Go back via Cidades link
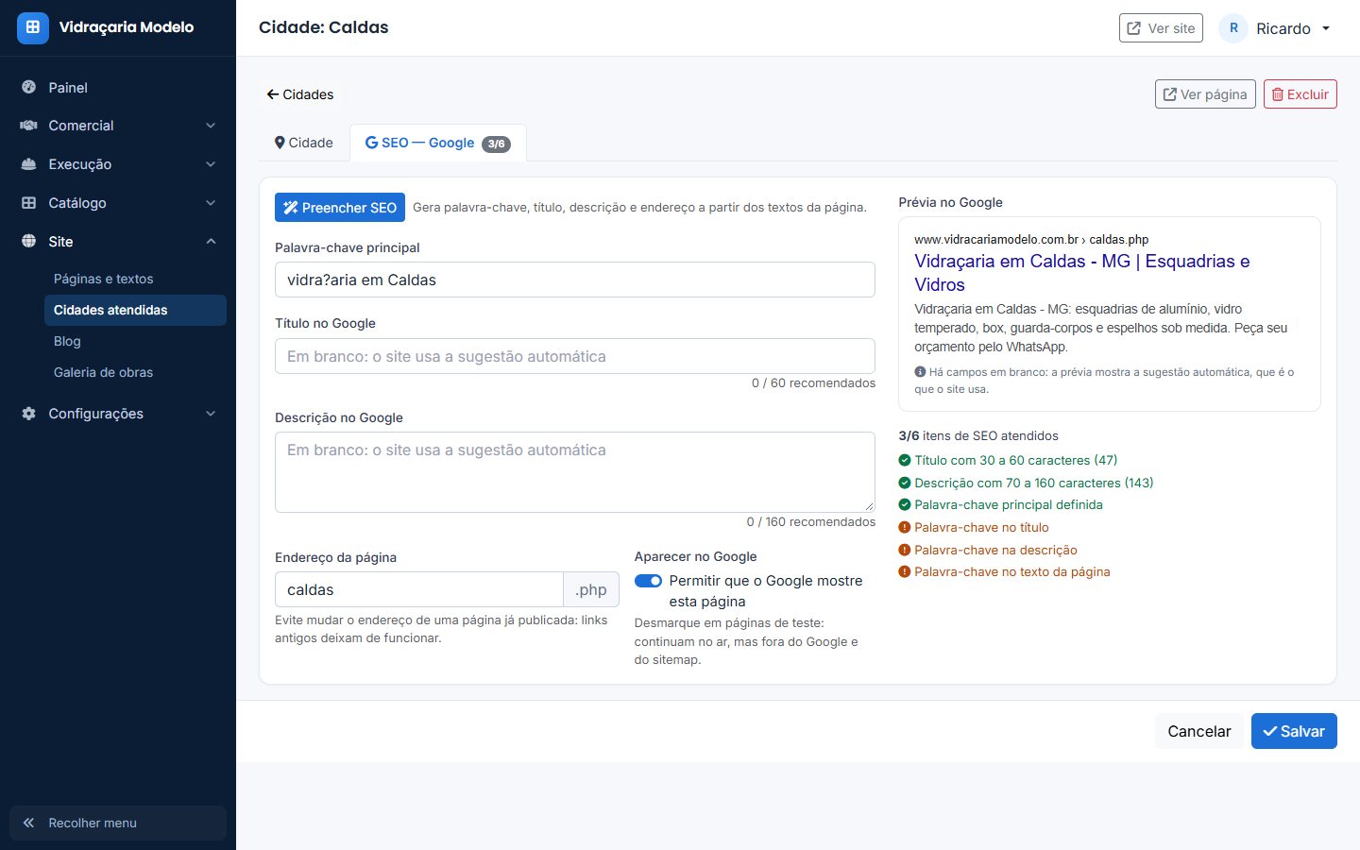Screen dimensions: 1360x850 click(x=300, y=94)
